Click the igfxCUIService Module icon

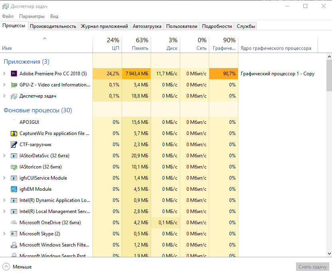tap(14, 178)
